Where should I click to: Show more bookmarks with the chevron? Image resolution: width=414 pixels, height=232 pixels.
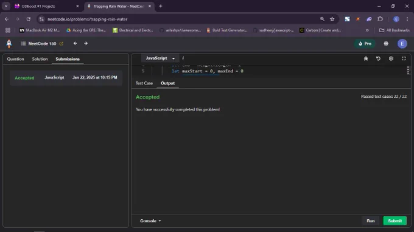(x=367, y=30)
